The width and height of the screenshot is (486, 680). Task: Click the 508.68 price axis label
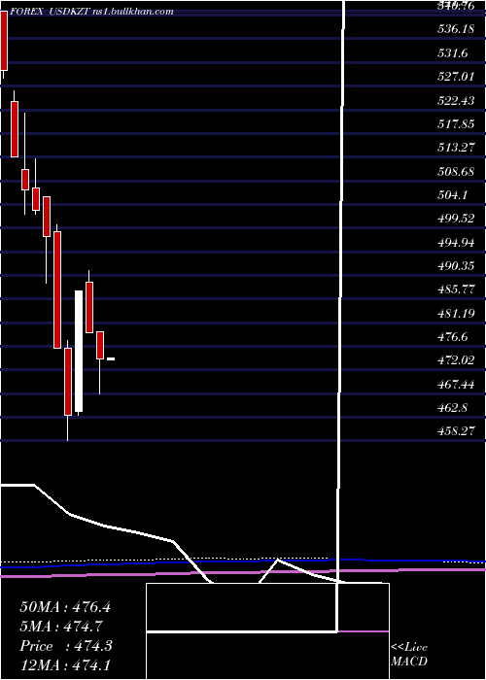tap(456, 172)
